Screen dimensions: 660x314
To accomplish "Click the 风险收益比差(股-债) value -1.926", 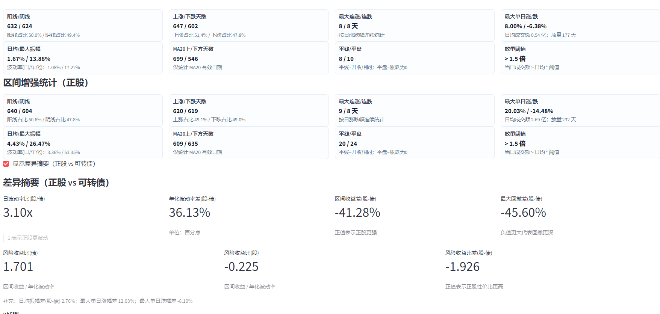I will point(462,267).
